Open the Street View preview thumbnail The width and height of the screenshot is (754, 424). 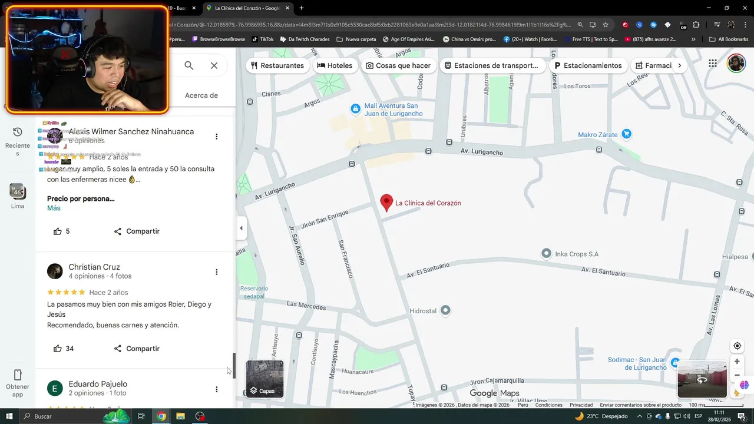(x=702, y=380)
